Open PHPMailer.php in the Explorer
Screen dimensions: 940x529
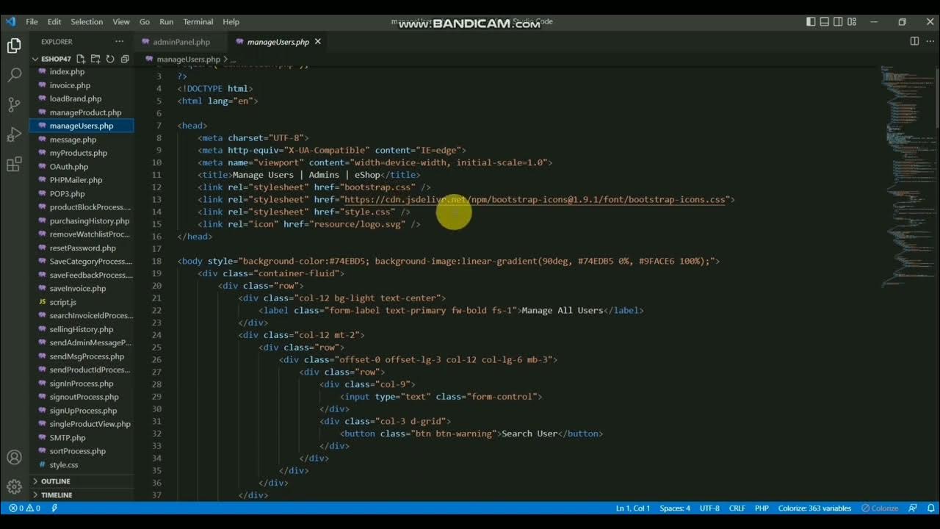click(76, 180)
